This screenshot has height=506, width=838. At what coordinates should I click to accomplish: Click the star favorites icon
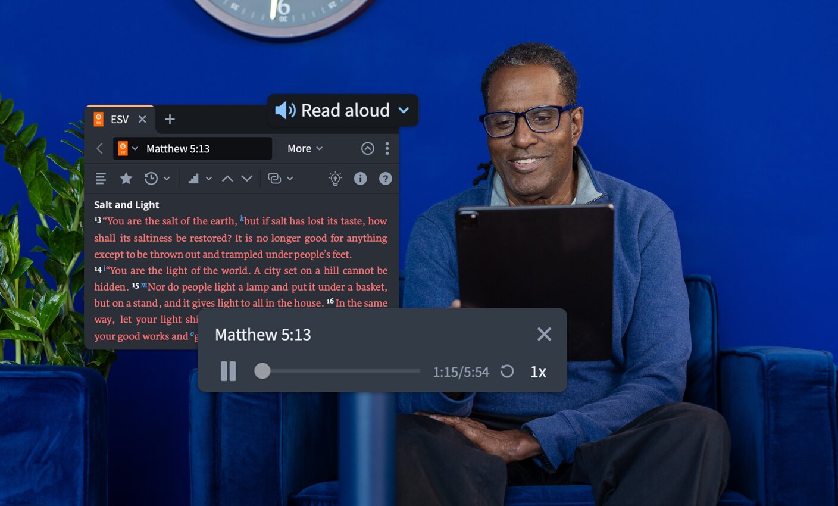(x=126, y=179)
